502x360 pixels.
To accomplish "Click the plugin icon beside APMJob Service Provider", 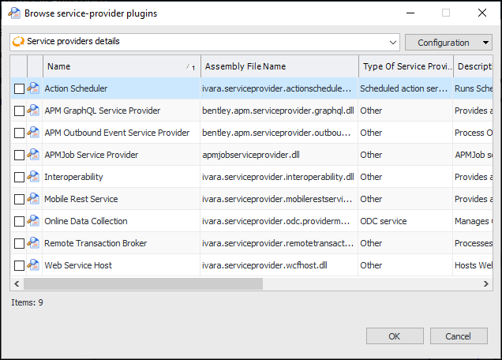I will click(34, 155).
